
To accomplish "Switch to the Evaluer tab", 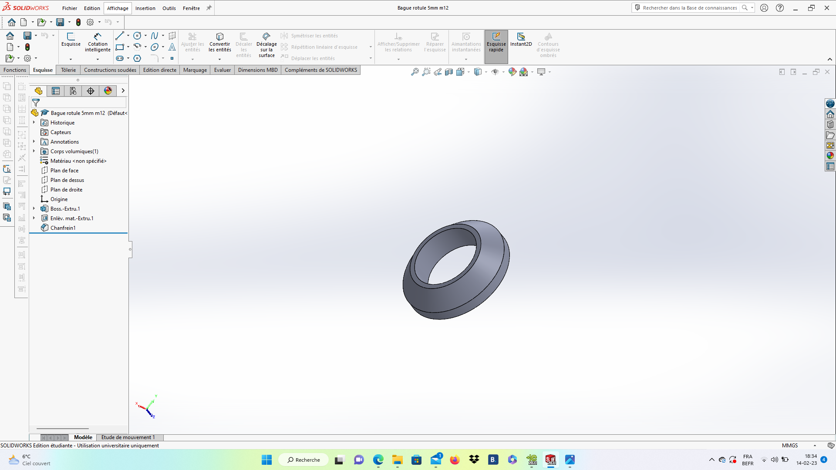I will click(x=222, y=70).
